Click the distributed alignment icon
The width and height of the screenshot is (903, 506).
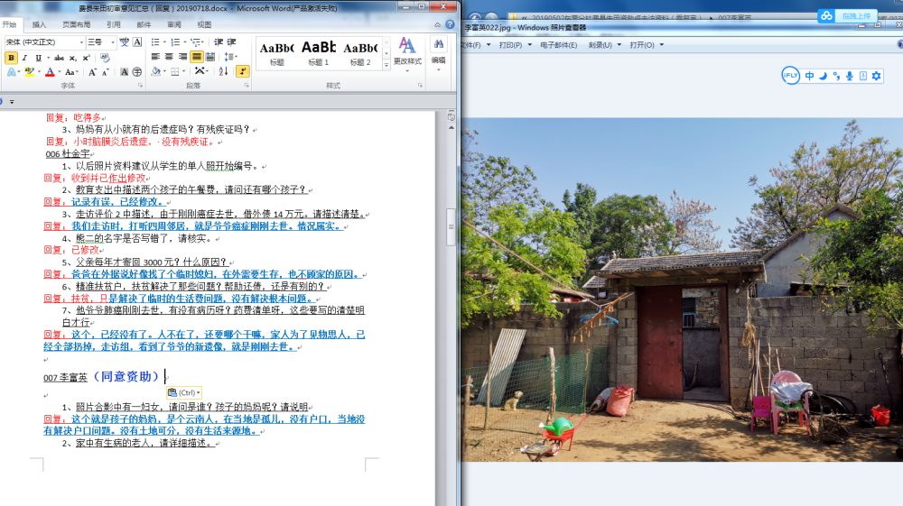click(210, 56)
